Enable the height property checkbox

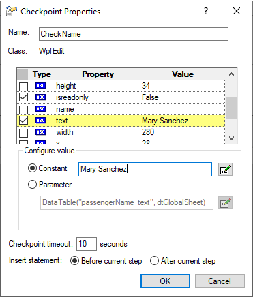pyautogui.click(x=23, y=86)
